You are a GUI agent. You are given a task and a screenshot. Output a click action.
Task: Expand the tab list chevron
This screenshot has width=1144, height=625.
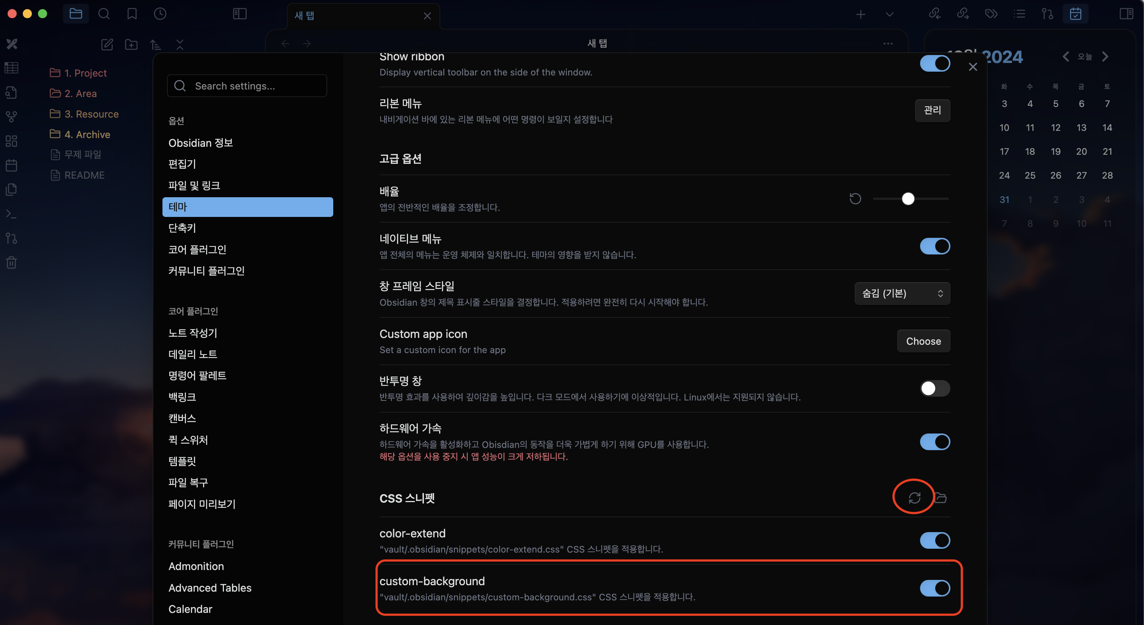[x=890, y=14]
